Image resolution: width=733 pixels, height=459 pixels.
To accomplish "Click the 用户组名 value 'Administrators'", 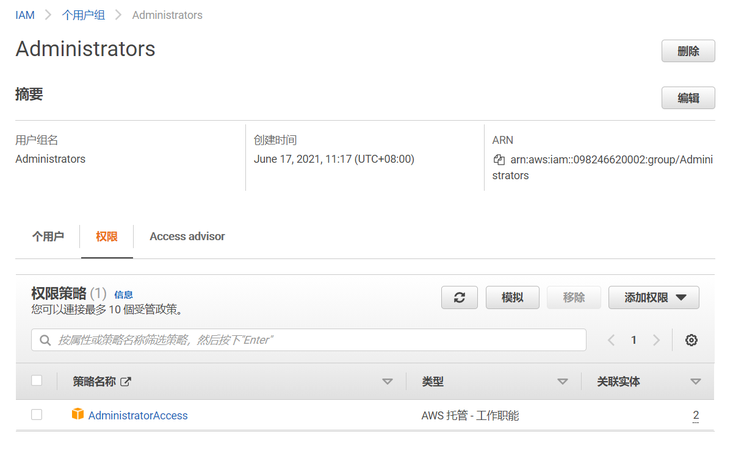I will 50,159.
